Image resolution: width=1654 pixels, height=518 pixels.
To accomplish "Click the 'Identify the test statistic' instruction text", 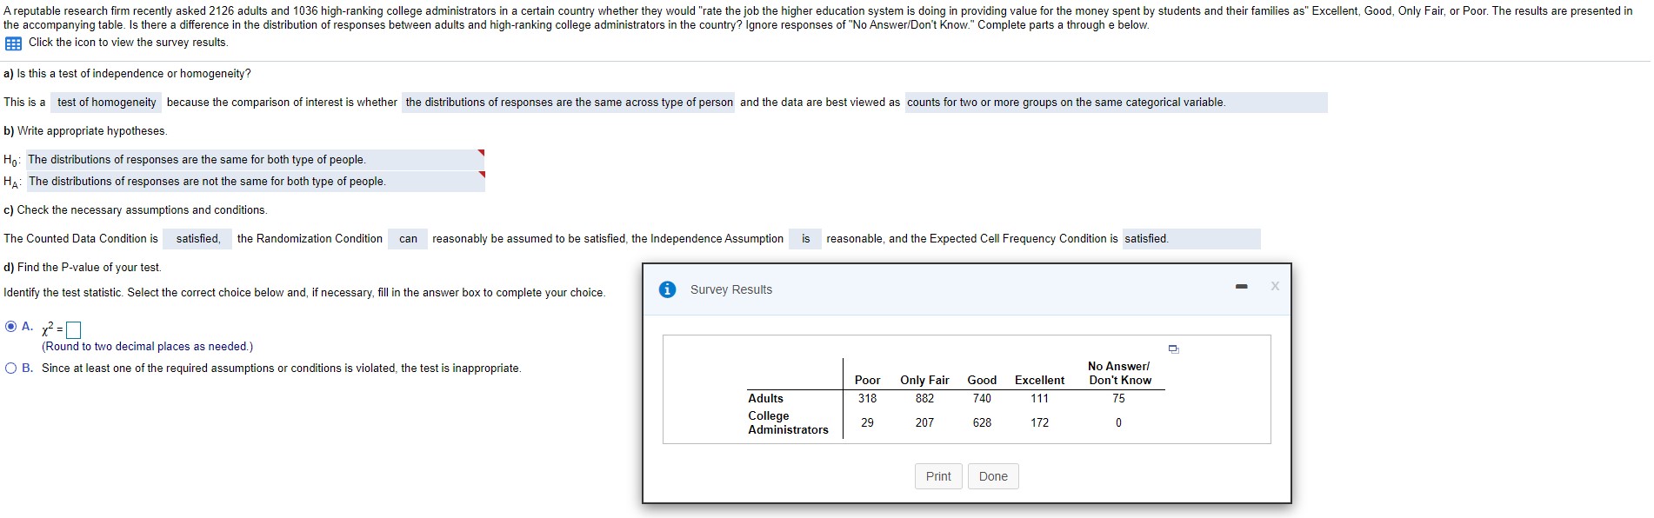I will [x=304, y=293].
